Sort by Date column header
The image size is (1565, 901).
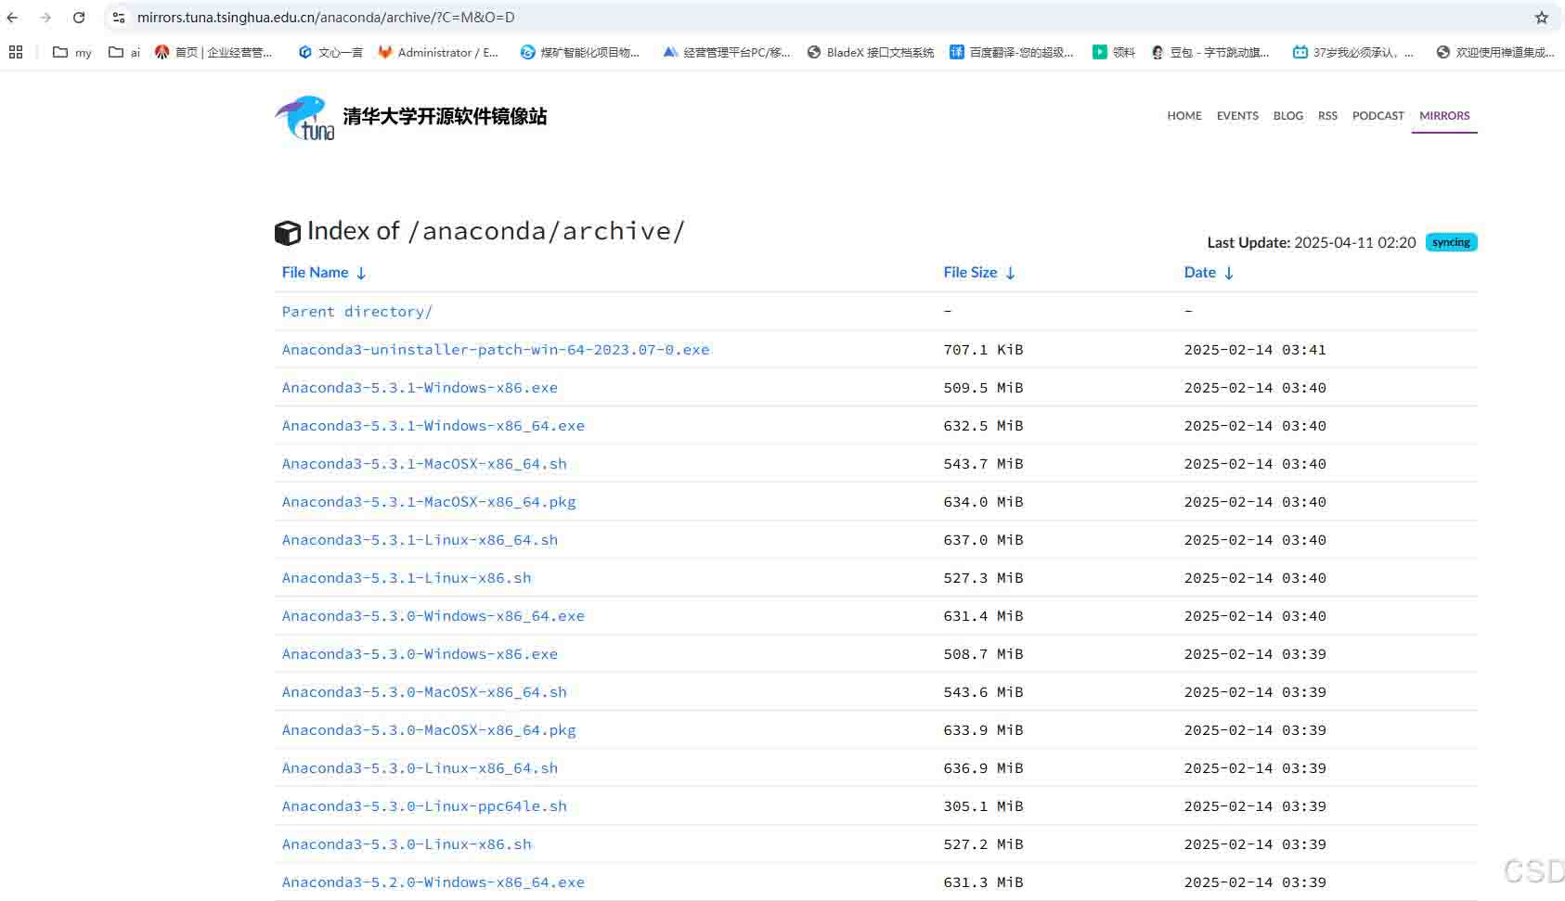click(1209, 272)
